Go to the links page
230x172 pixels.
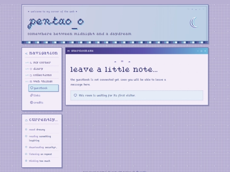tap(35, 96)
